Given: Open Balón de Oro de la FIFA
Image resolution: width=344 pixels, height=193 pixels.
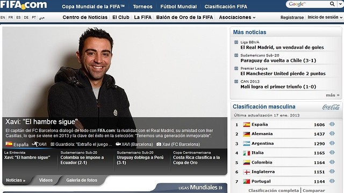Looking at the screenshot, I should (184, 17).
